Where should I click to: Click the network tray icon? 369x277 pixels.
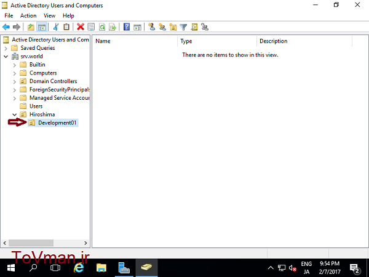282,268
